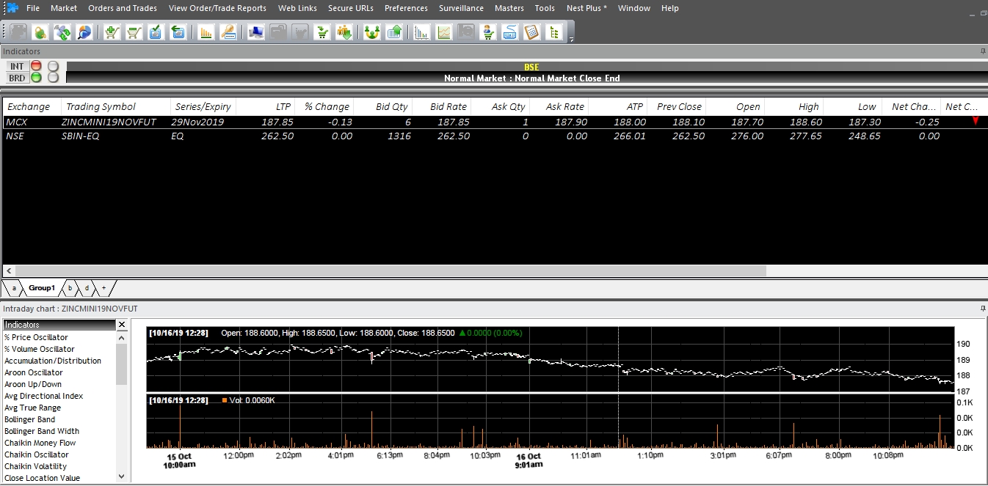Open the Orders and Trades menu
The width and height of the screenshot is (988, 486).
coord(123,8)
